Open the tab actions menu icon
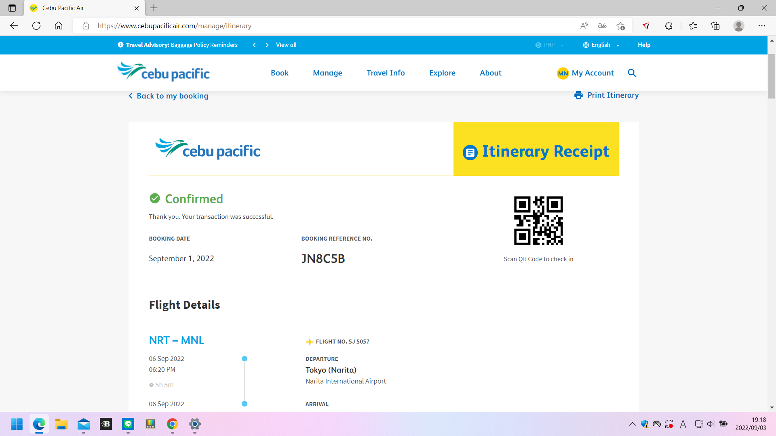 tap(12, 8)
